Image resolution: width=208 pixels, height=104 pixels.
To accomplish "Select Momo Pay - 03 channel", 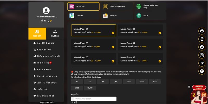I will tap(93, 44).
